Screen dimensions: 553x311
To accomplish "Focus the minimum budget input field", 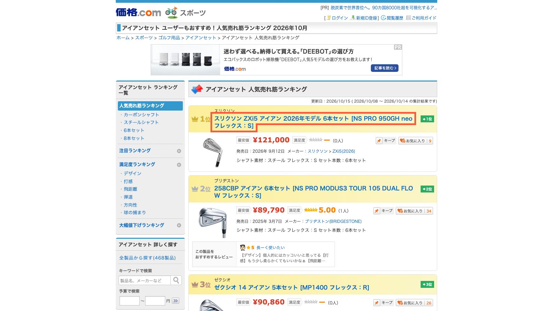I will pos(130,301).
